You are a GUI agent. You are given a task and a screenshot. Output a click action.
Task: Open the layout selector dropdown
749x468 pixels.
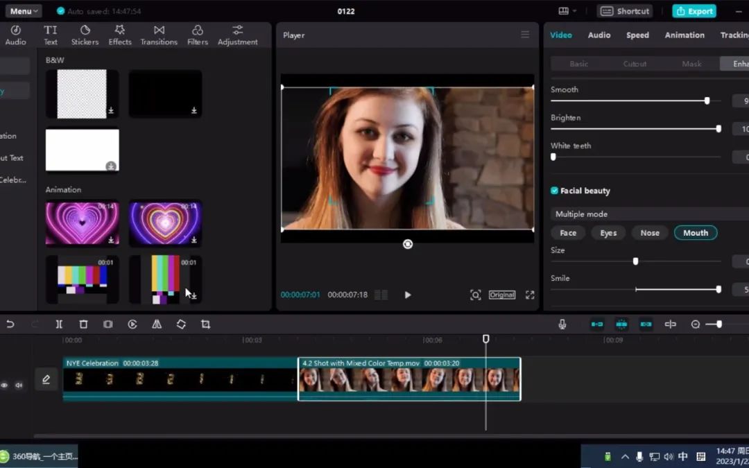[567, 11]
